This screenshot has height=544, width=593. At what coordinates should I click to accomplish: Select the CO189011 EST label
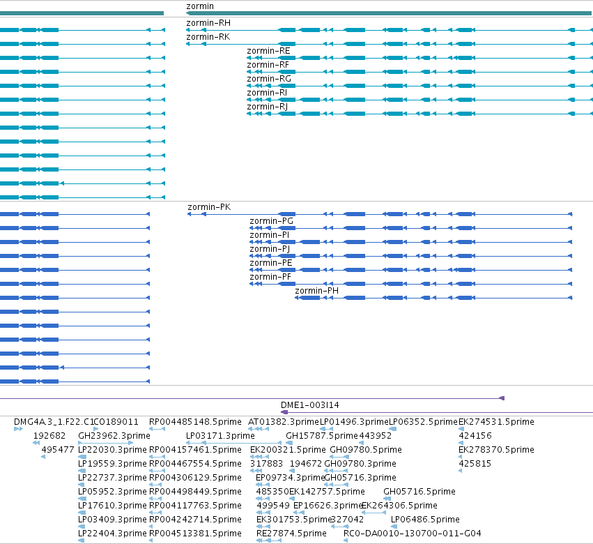pyautogui.click(x=116, y=422)
